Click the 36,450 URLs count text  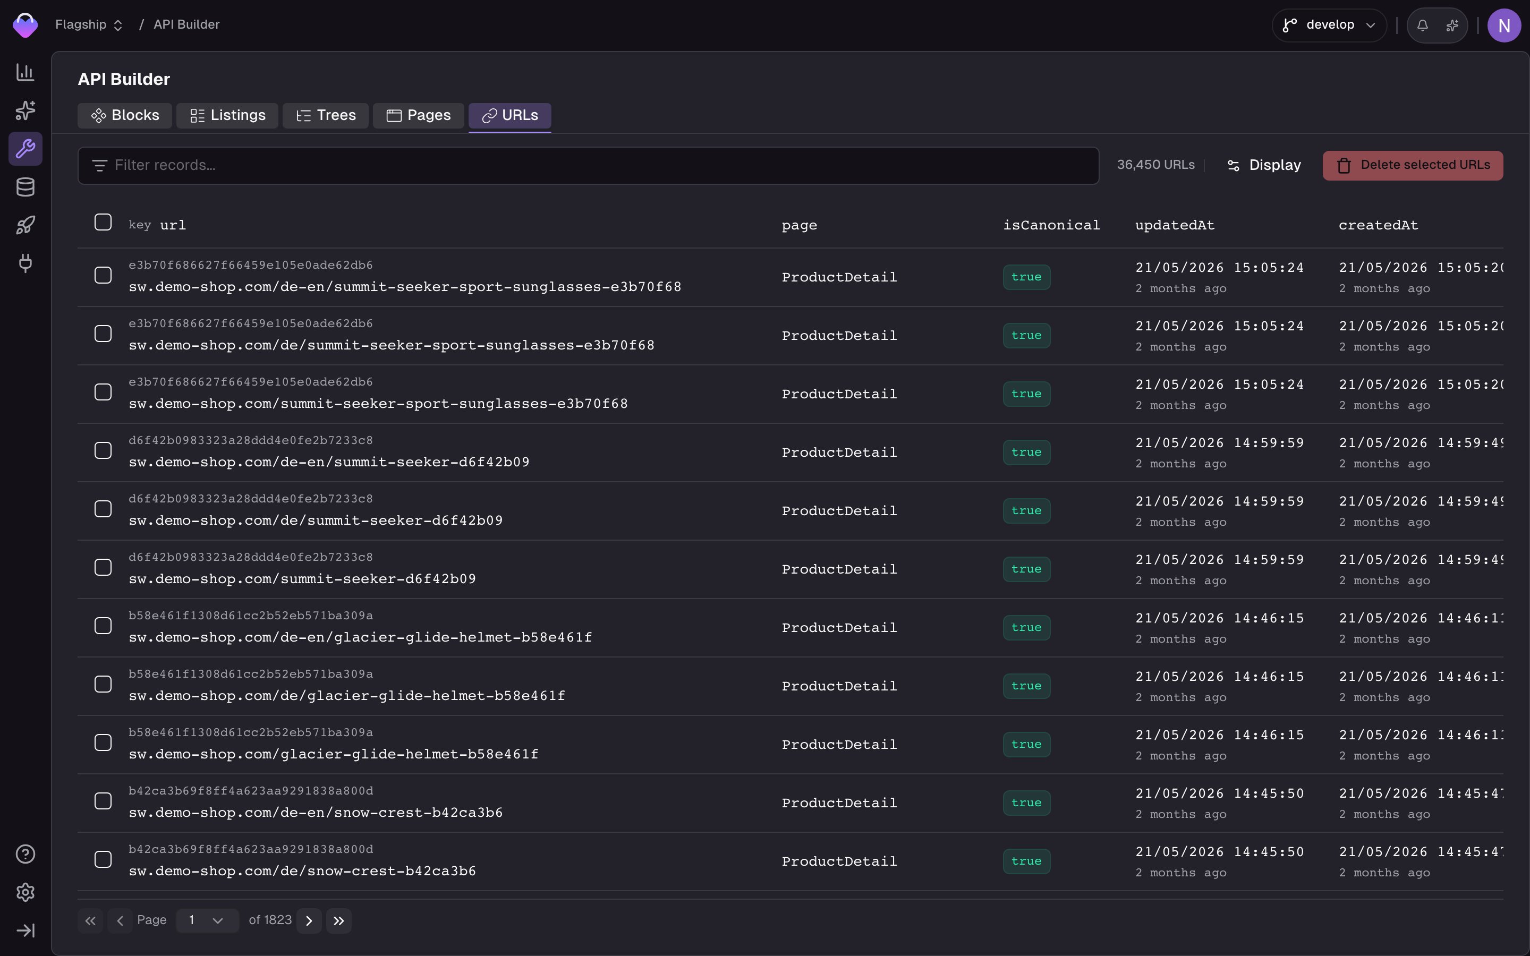1155,165
